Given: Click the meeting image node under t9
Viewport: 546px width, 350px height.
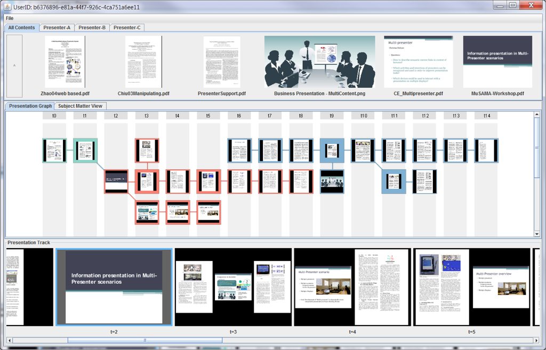Looking at the screenshot, I should tap(332, 181).
